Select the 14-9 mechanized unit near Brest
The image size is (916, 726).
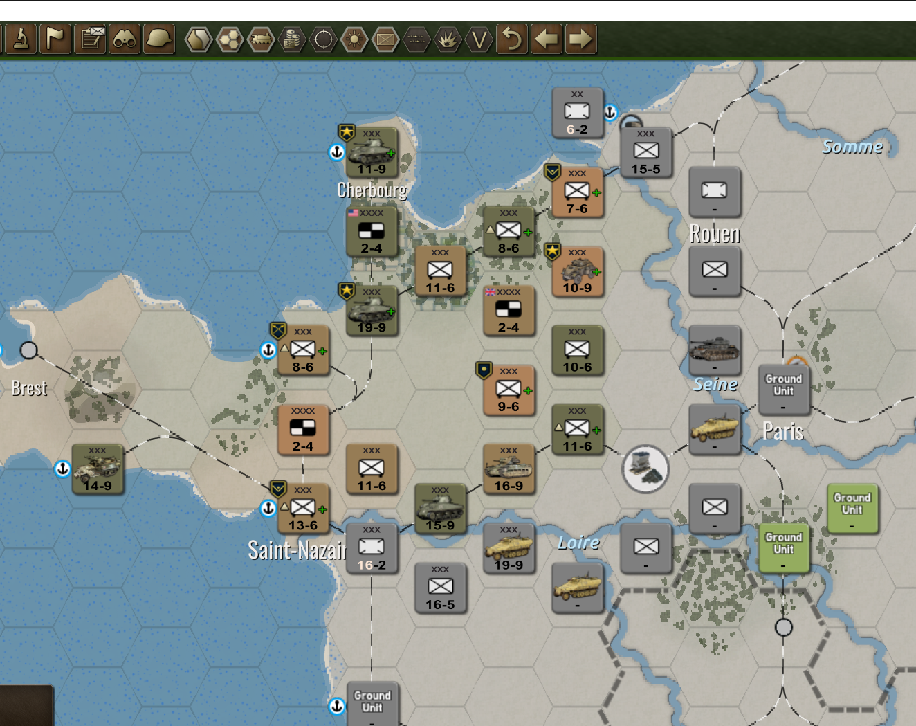pos(98,469)
